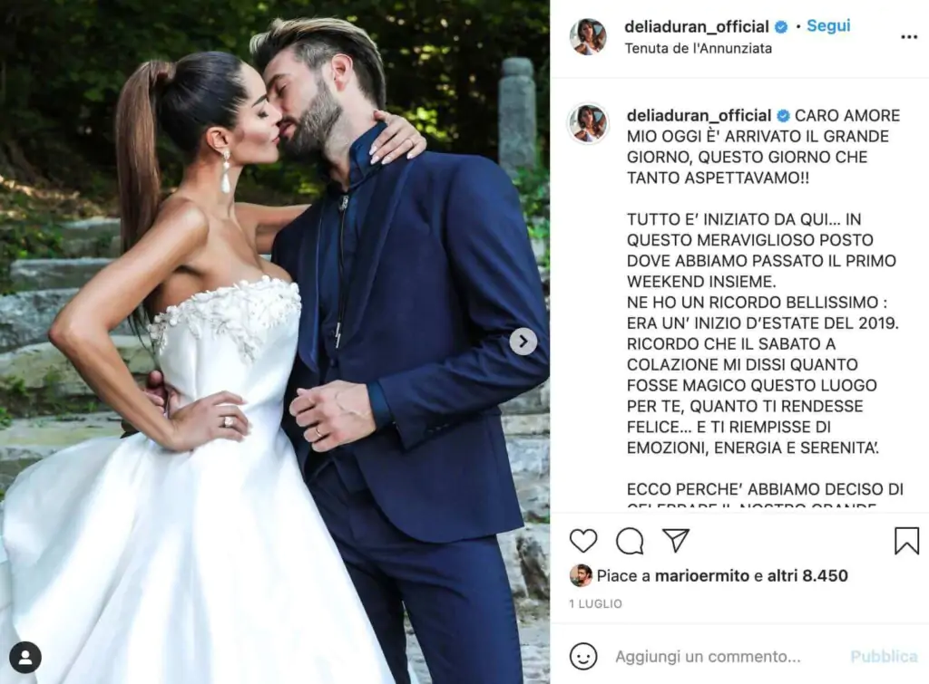Open header profile picture of deliaduran_official
The image size is (929, 684).
pyautogui.click(x=588, y=36)
